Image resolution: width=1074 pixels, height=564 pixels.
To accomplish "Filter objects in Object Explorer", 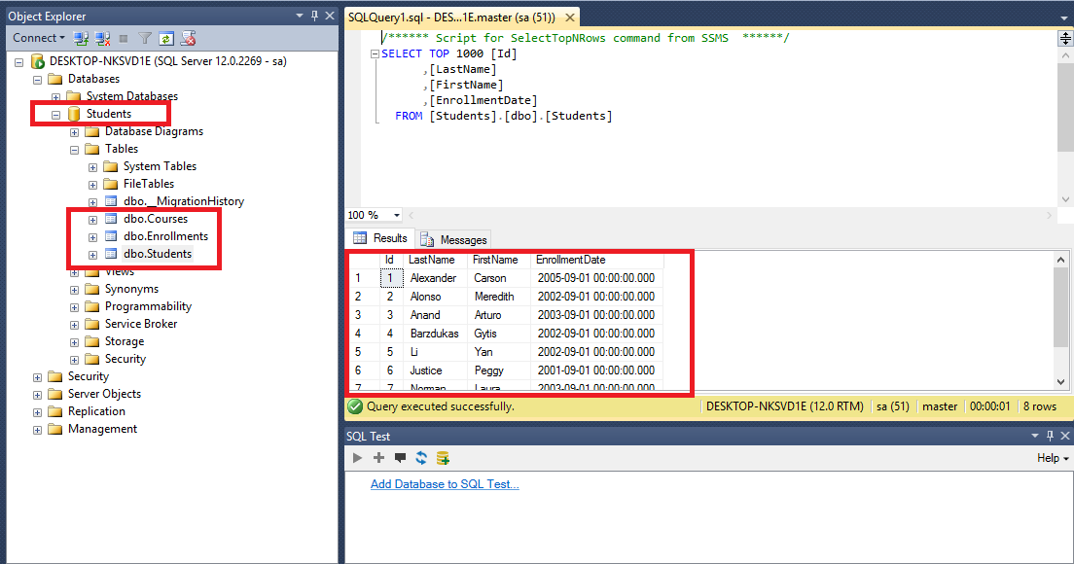I will tap(143, 37).
